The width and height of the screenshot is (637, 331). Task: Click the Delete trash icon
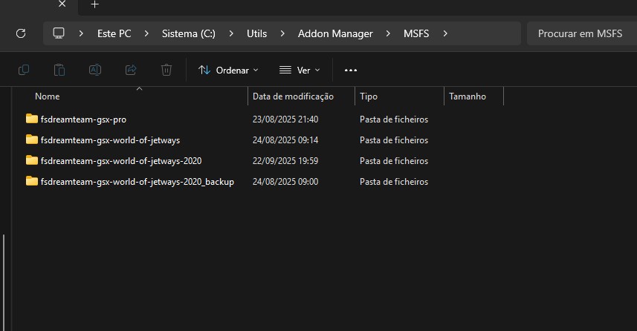click(x=166, y=70)
